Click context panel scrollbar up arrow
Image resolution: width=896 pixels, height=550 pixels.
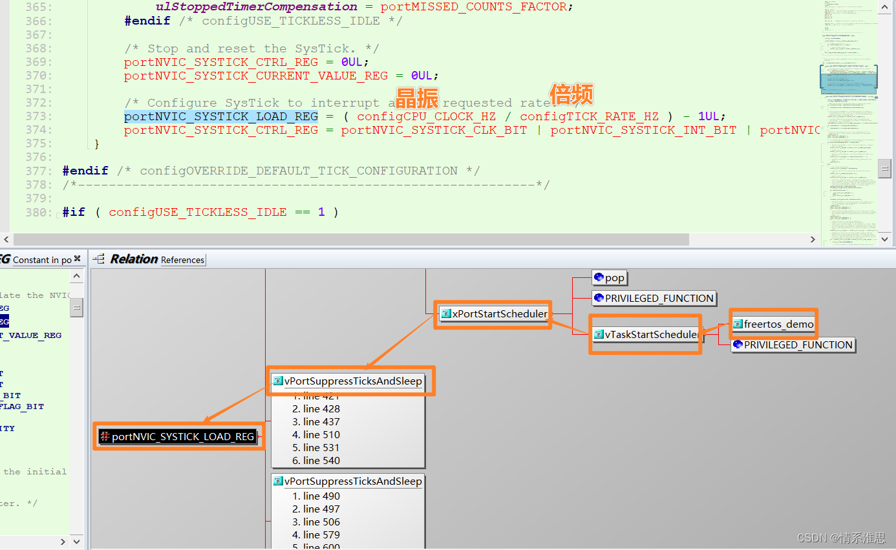(x=77, y=277)
